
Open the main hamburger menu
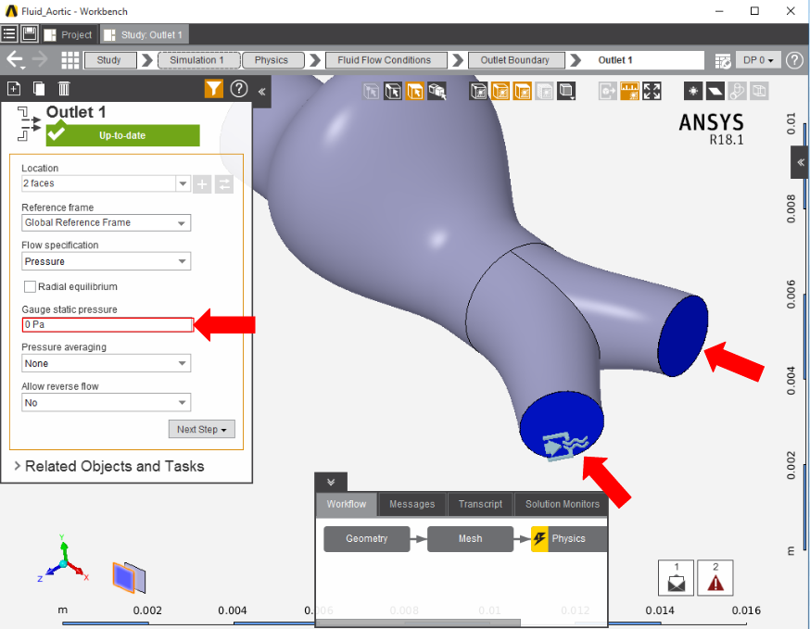(9, 34)
